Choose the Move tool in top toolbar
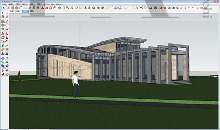This screenshot has height=130, width=220. (x=47, y=8)
